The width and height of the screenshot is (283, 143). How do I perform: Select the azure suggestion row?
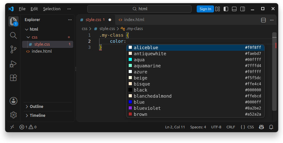point(195,72)
